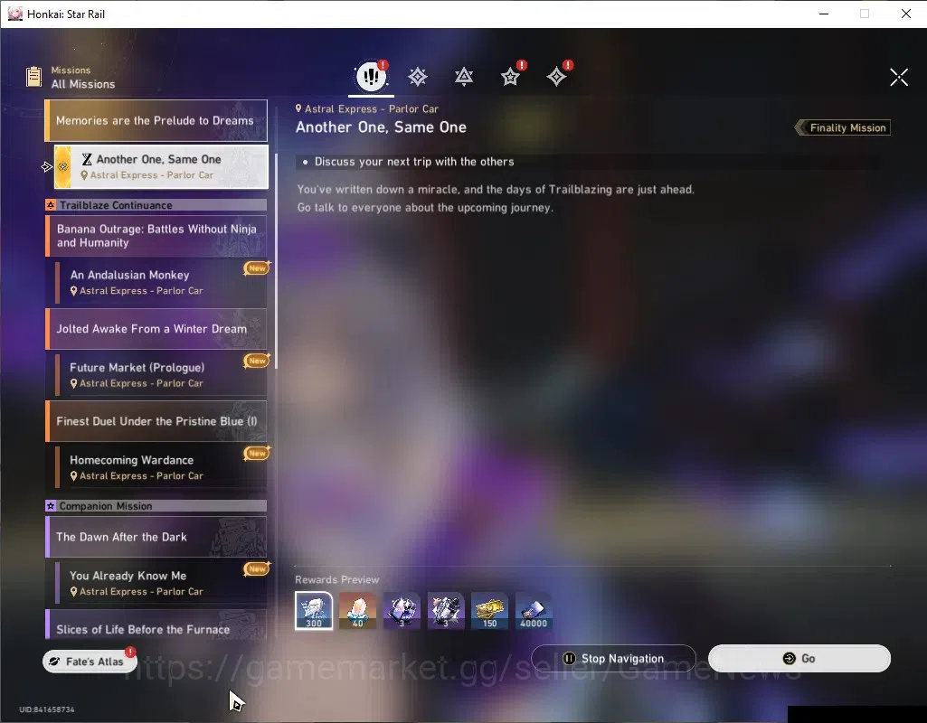Click the 300 Stellar Jade reward icon
Screen dimensions: 927x723
coord(314,610)
